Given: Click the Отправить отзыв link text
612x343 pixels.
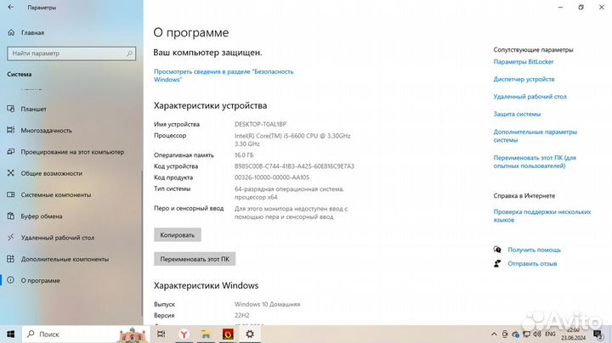Looking at the screenshot, I should click(532, 264).
